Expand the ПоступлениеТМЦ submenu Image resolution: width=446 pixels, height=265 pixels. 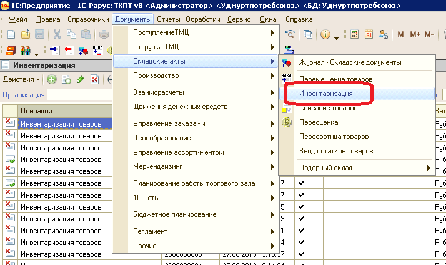pyautogui.click(x=196, y=32)
